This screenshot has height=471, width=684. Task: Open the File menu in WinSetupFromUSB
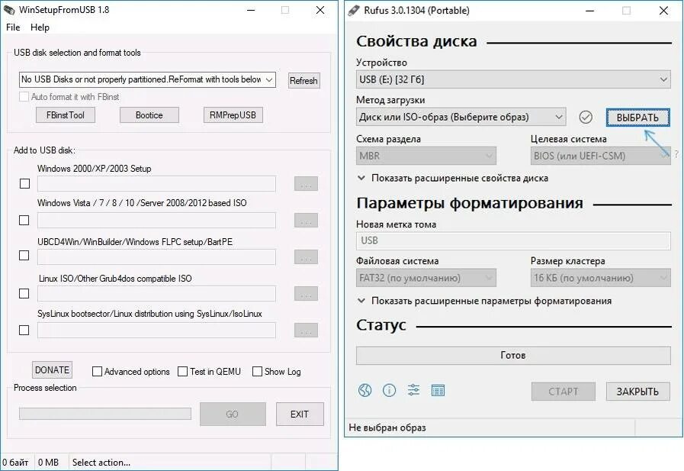[x=13, y=27]
